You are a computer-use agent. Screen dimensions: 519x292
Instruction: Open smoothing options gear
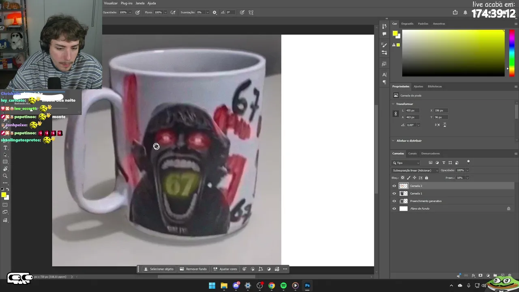[214, 12]
